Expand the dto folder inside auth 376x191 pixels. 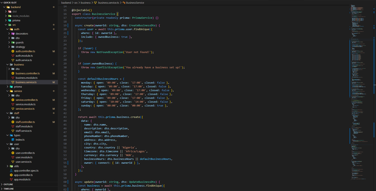tap(9, 38)
